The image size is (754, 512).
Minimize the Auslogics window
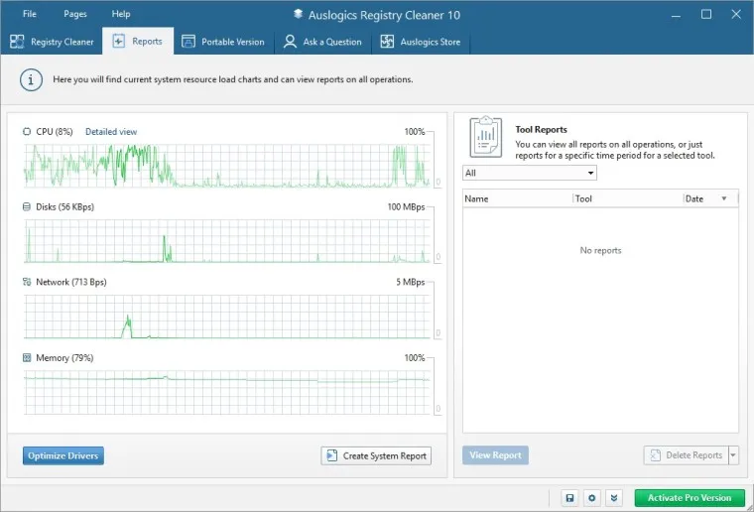[676, 15]
